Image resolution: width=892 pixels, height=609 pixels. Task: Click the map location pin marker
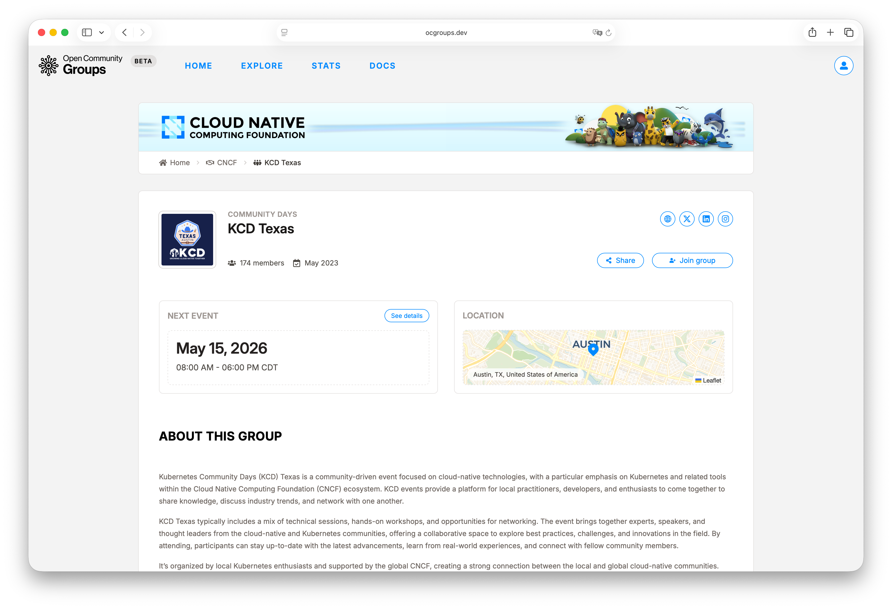(x=593, y=350)
